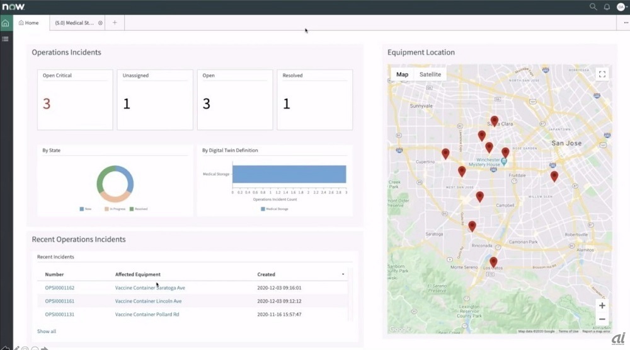Screen dimensions: 630x350
Task: Add a new tab with plus button
Action: [115, 23]
